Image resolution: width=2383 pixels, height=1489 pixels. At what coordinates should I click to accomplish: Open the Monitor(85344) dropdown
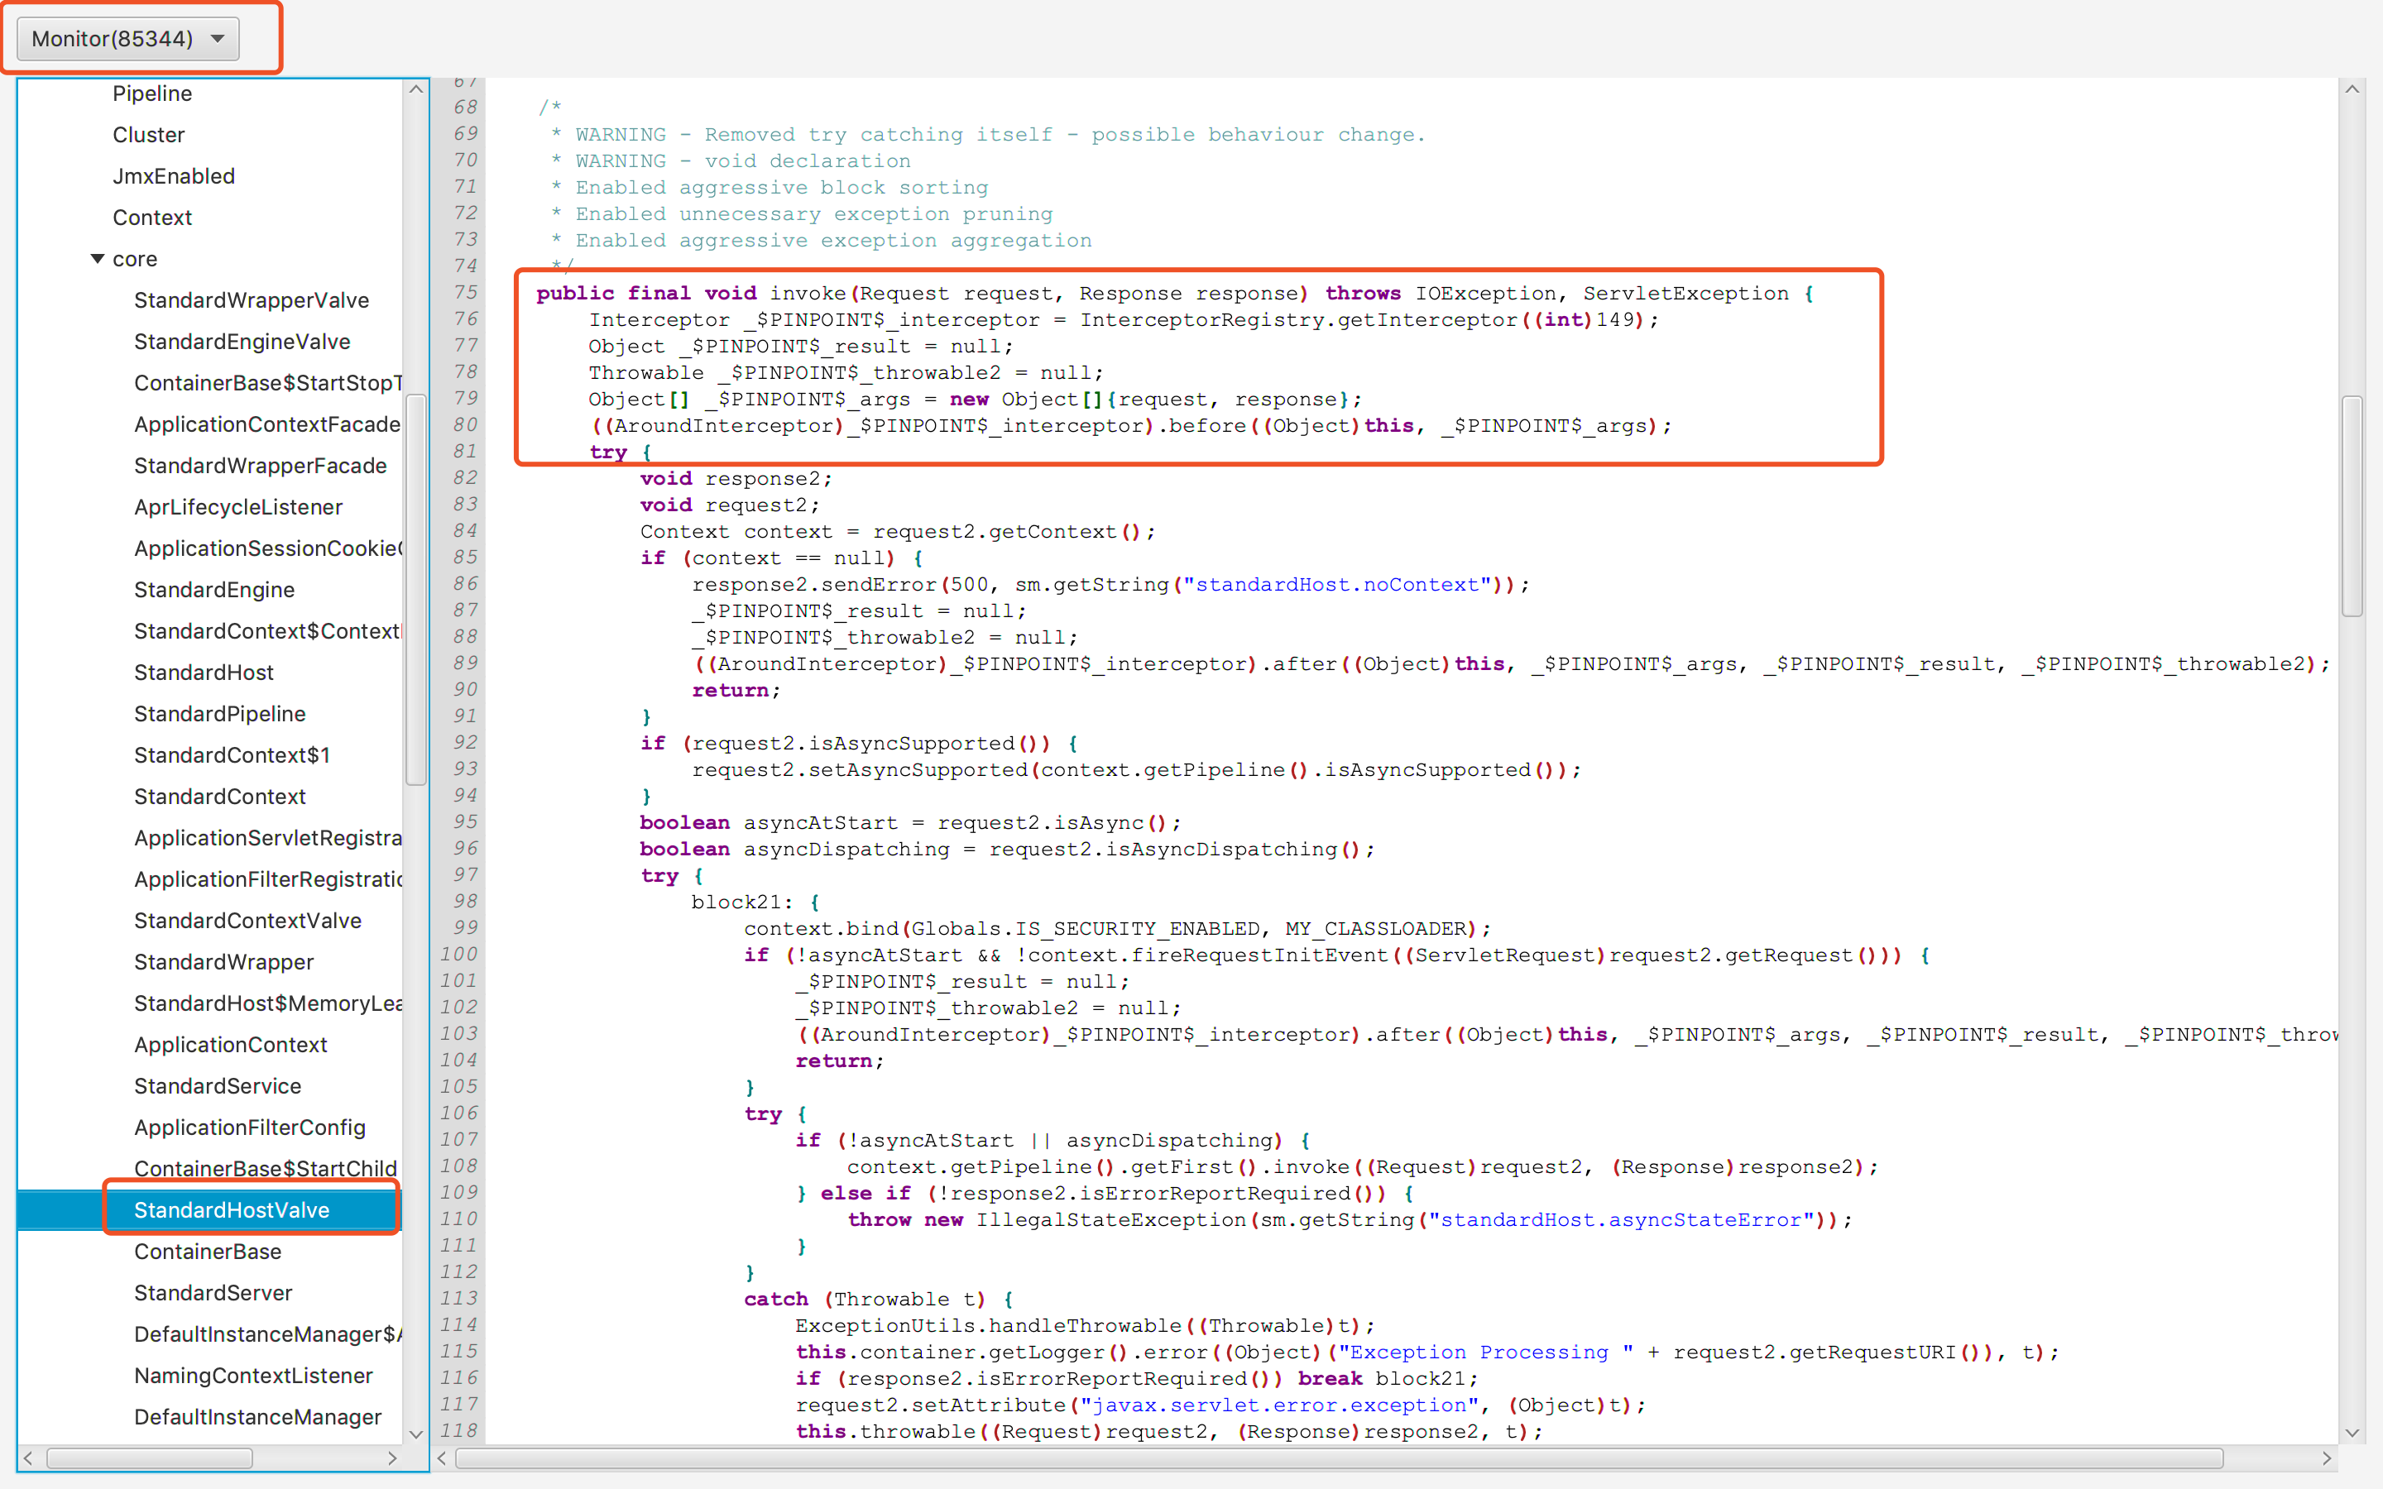128,38
